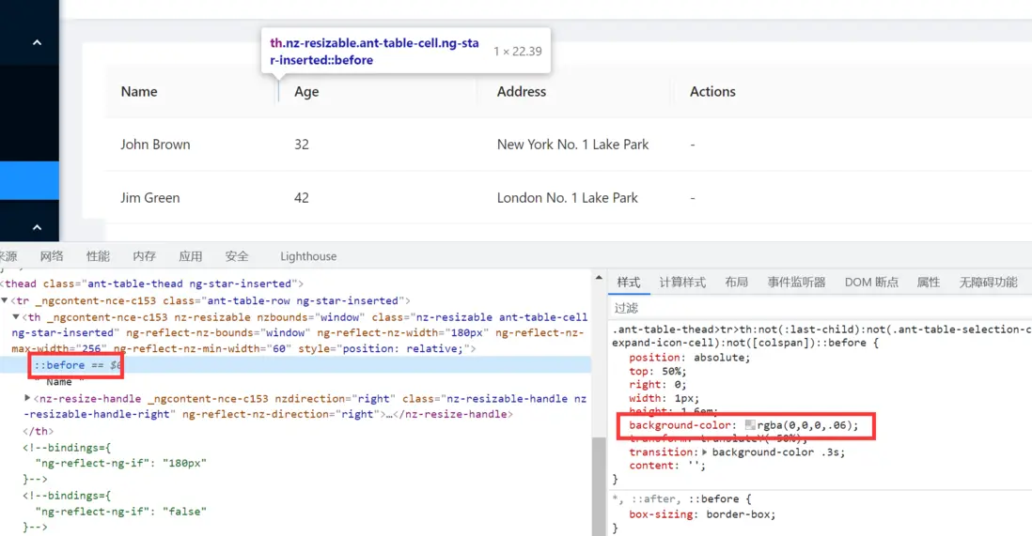Image resolution: width=1032 pixels, height=536 pixels.
Task: Toggle the lower sidebar menu chevron
Action: (37, 227)
